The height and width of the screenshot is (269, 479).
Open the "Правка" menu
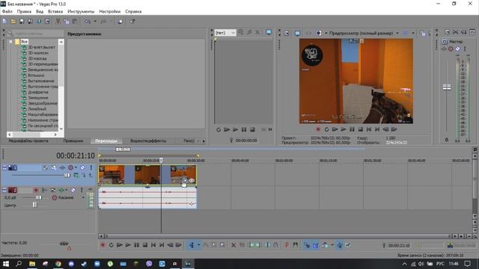(24, 11)
